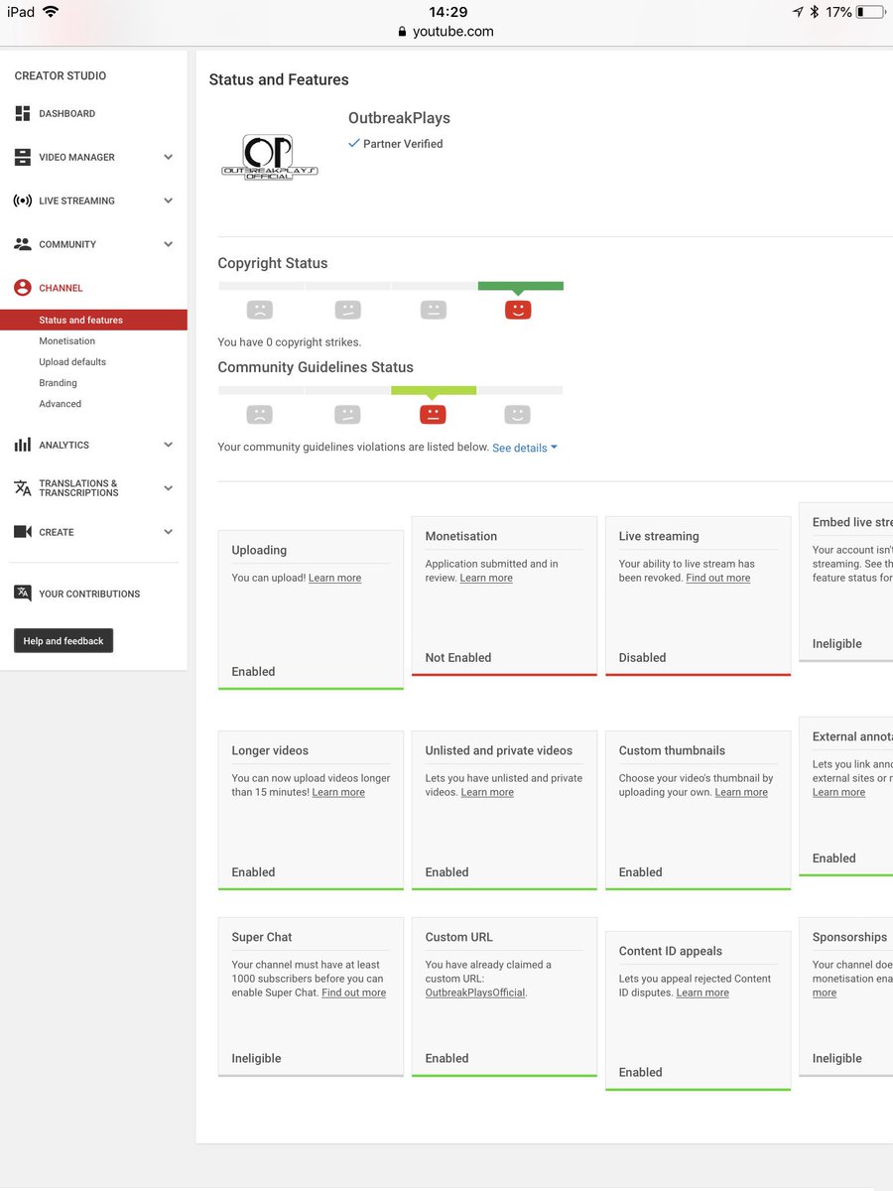Click the Partner Verified checkmark icon
Screen dimensions: 893x1191
354,144
